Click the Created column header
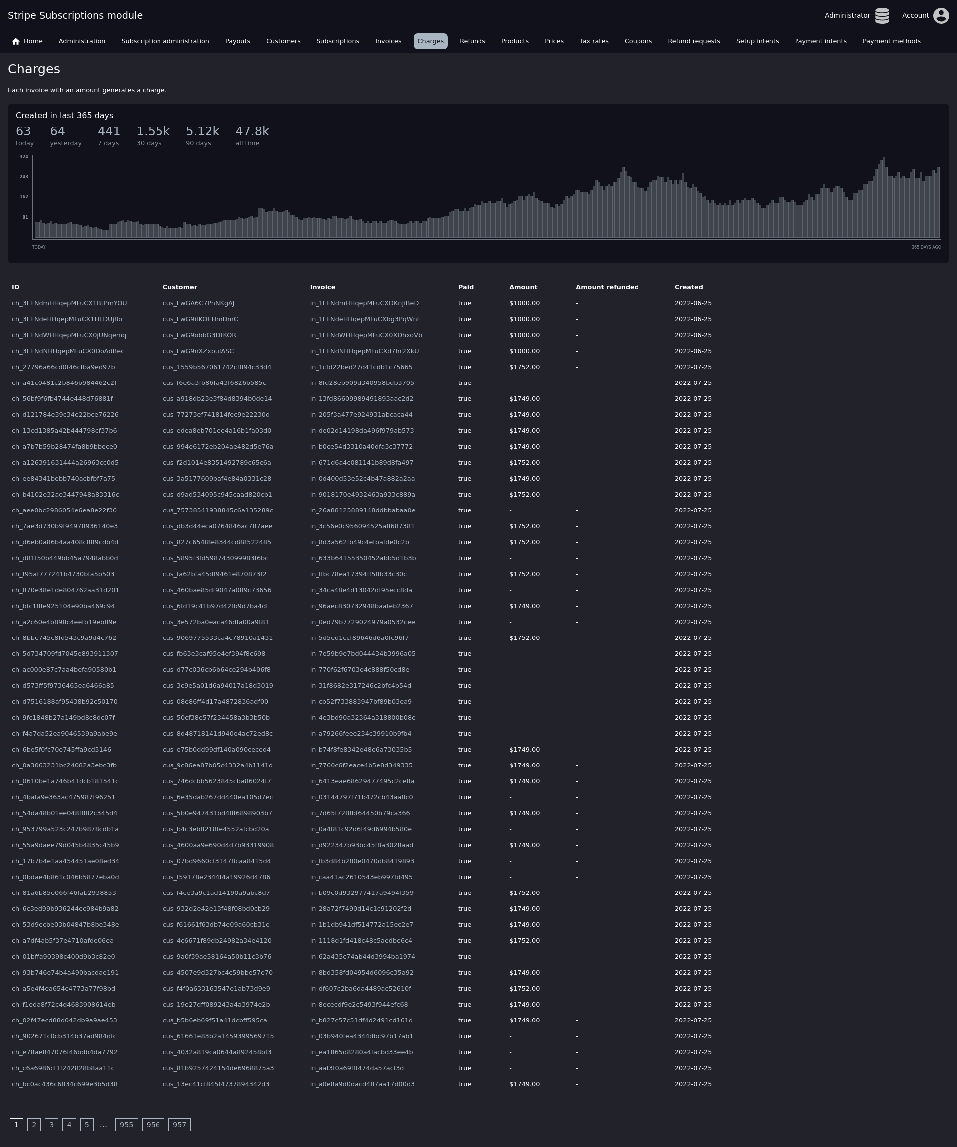 (x=688, y=287)
